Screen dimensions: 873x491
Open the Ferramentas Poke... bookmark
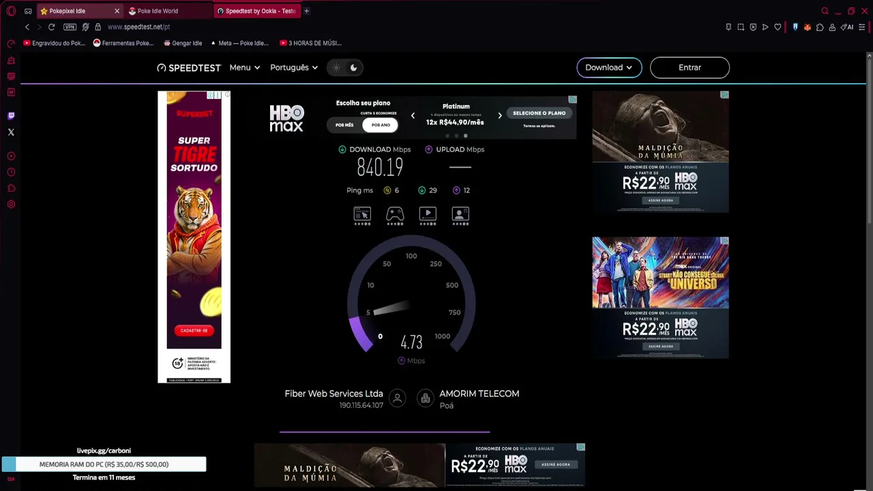(x=123, y=43)
